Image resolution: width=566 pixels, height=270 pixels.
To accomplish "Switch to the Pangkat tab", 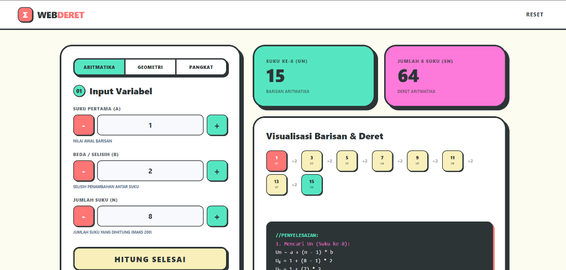I will 201,67.
